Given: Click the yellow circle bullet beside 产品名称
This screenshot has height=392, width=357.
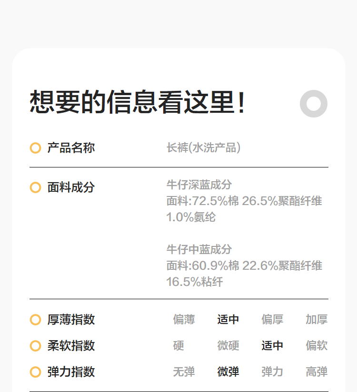Looking at the screenshot, I should (35, 148).
